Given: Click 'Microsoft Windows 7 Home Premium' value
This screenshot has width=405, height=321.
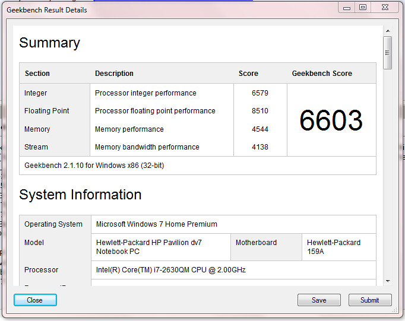Looking at the screenshot, I should pos(157,224).
